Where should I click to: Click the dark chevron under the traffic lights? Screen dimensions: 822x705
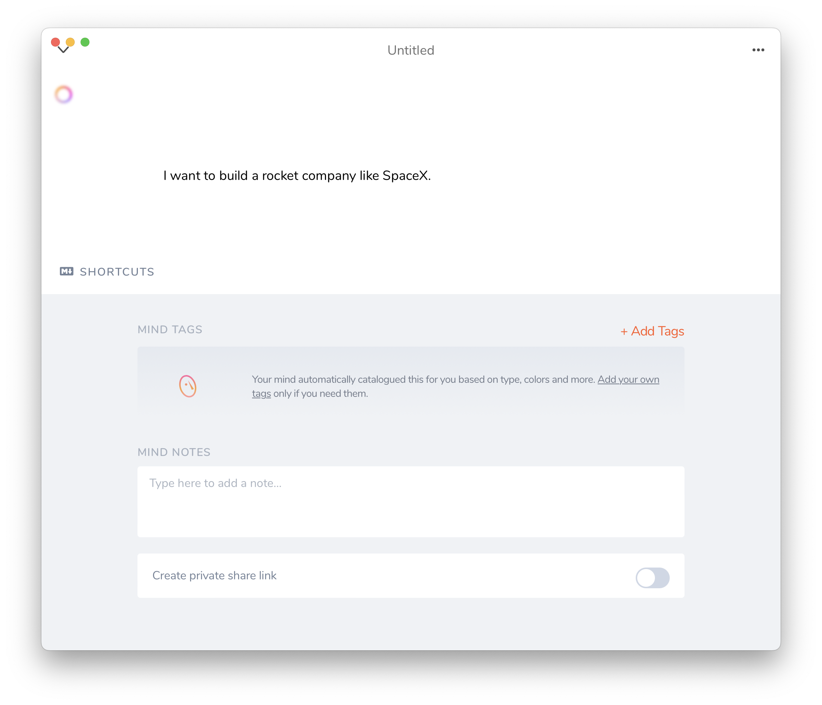(63, 50)
